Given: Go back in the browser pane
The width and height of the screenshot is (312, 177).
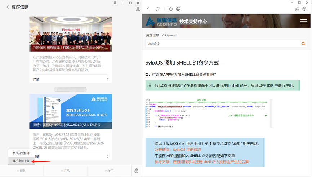Looking at the screenshot, I should tap(148, 9).
